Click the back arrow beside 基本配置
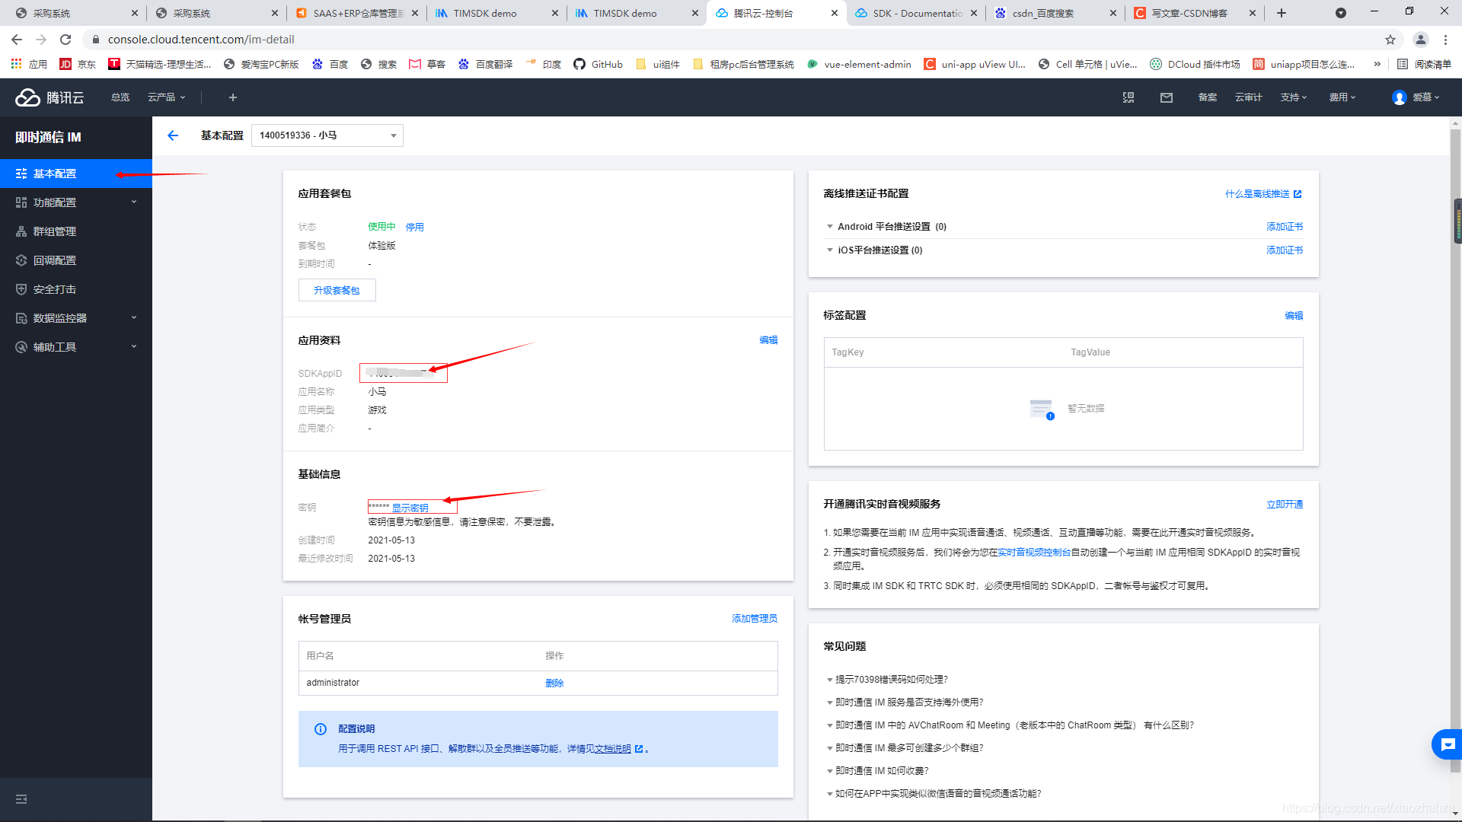Image resolution: width=1462 pixels, height=822 pixels. 173,135
